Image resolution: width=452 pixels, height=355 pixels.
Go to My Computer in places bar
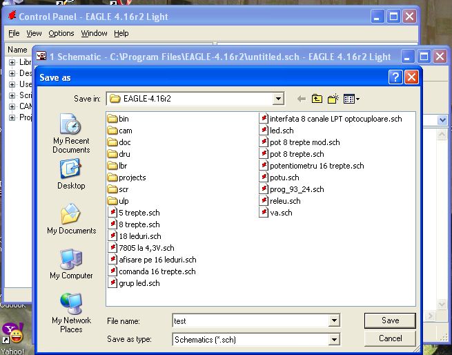pos(71,264)
